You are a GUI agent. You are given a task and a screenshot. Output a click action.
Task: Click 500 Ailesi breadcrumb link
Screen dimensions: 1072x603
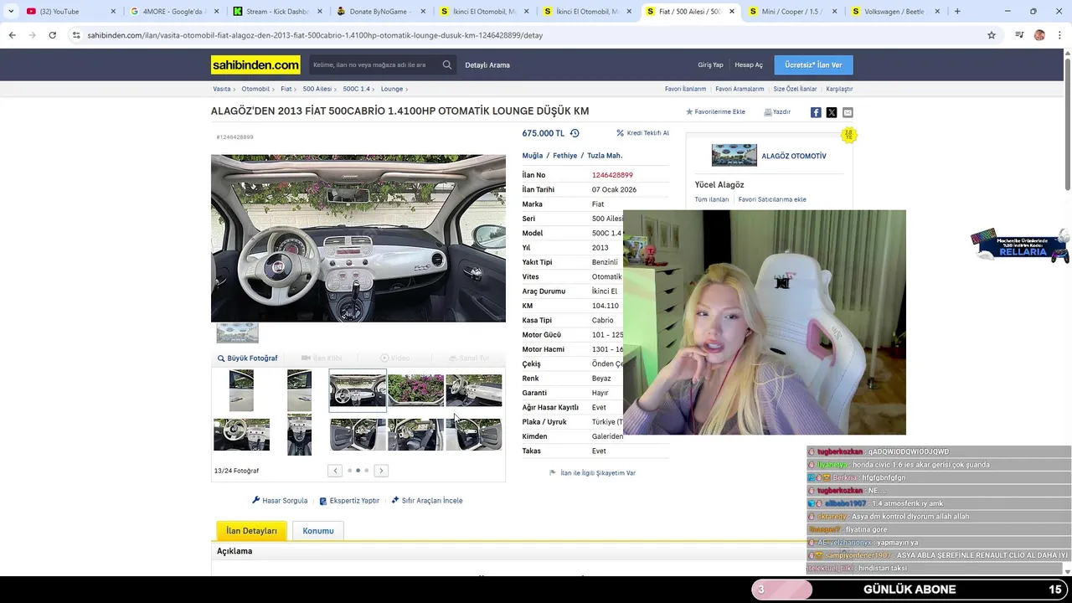[x=317, y=89]
